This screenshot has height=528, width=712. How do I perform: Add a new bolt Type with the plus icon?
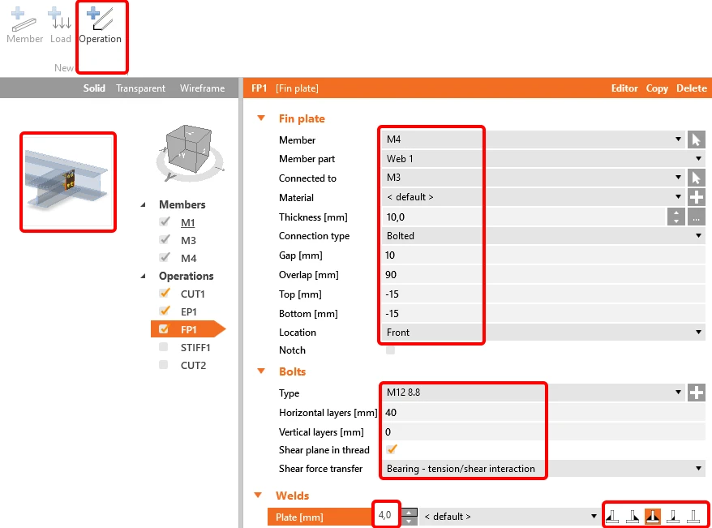coord(696,393)
